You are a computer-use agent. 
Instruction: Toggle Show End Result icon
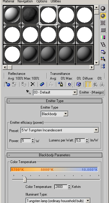click(x=89, y=84)
